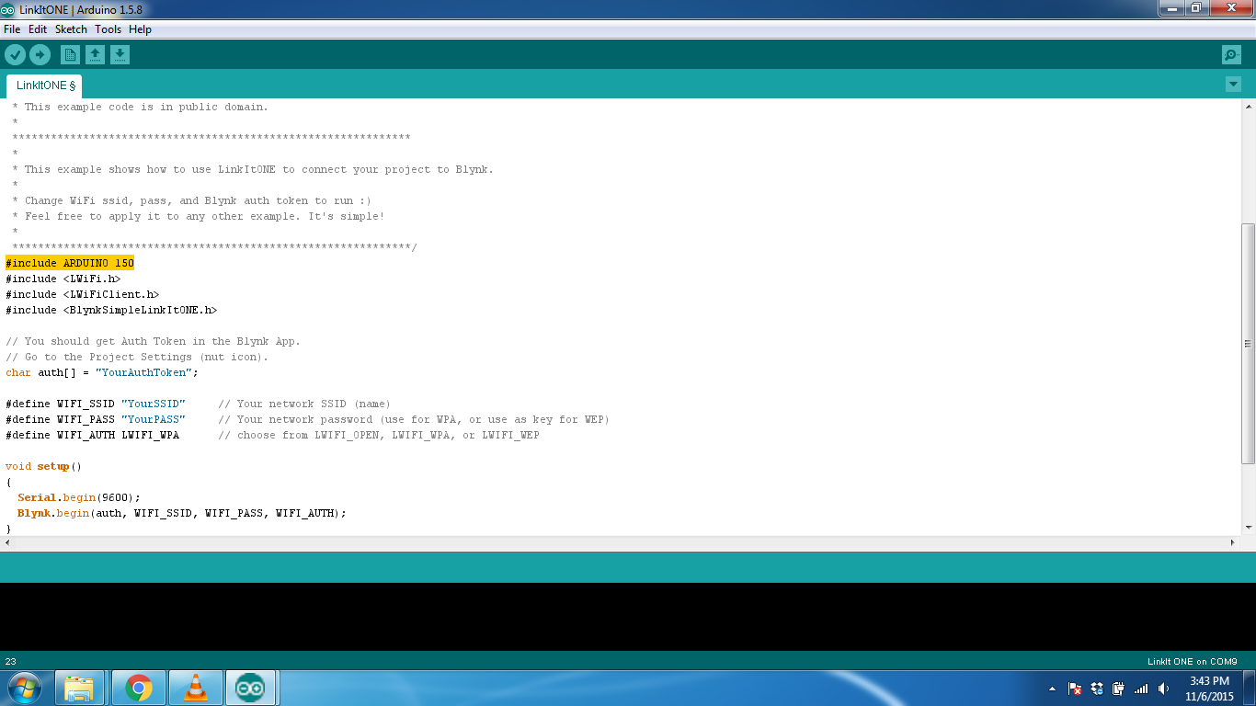The width and height of the screenshot is (1256, 706).
Task: Open the Serial Monitor magnifier icon
Action: [x=1231, y=55]
